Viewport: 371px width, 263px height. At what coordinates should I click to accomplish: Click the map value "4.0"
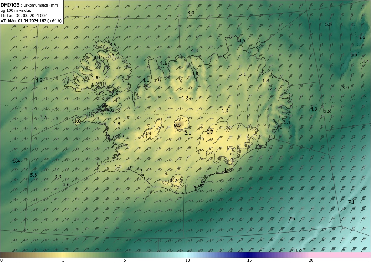(39, 80)
